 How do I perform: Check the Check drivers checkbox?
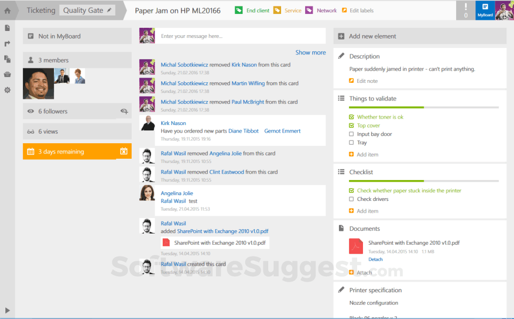click(351, 199)
